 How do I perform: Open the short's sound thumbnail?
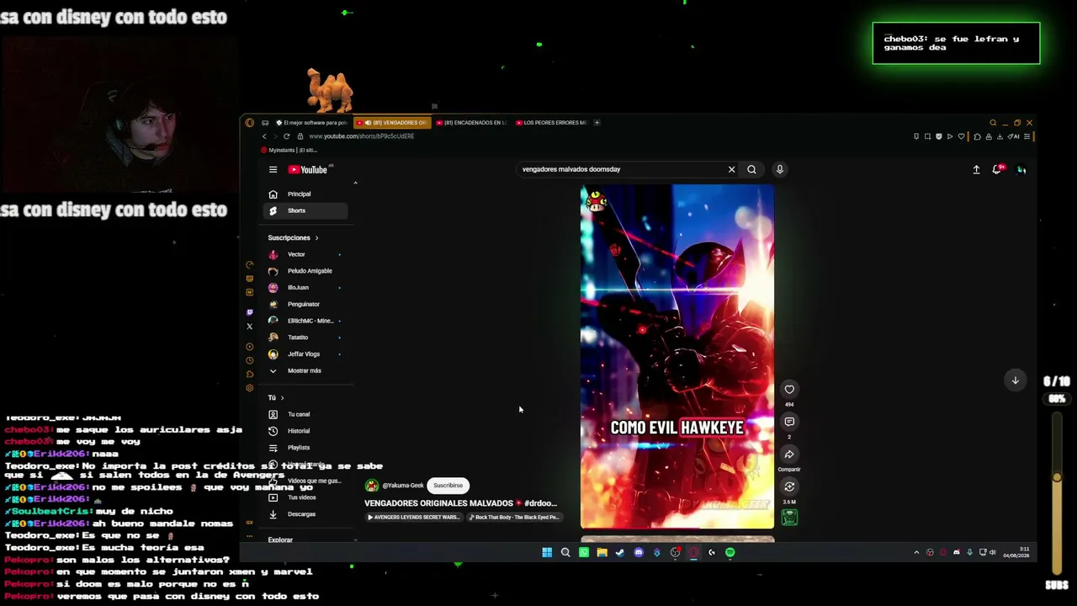pos(789,517)
